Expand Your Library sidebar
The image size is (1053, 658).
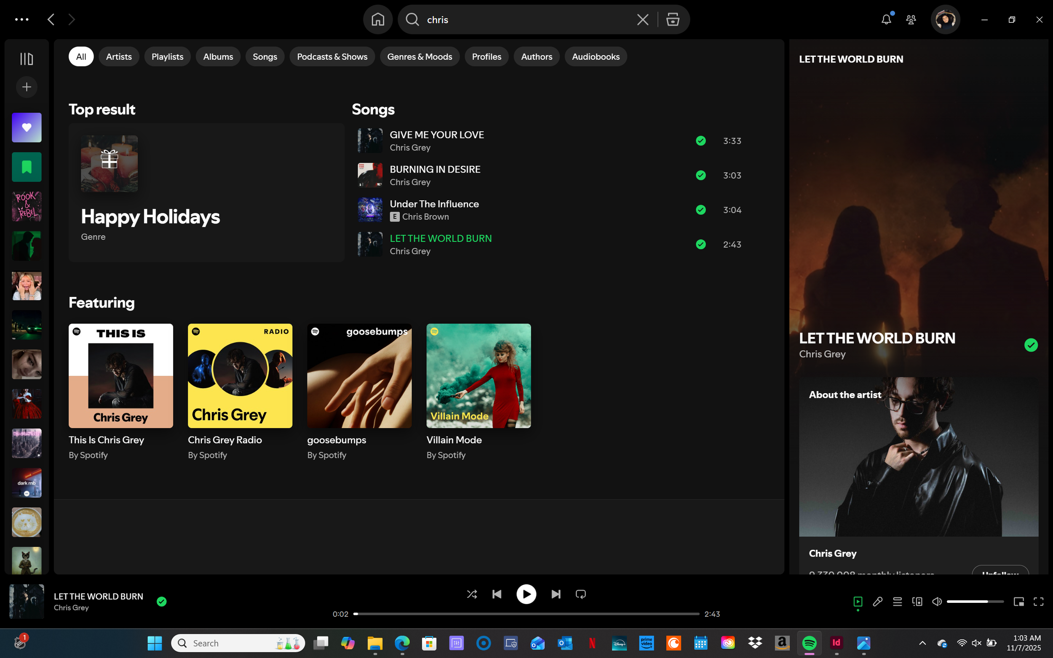[x=27, y=59]
